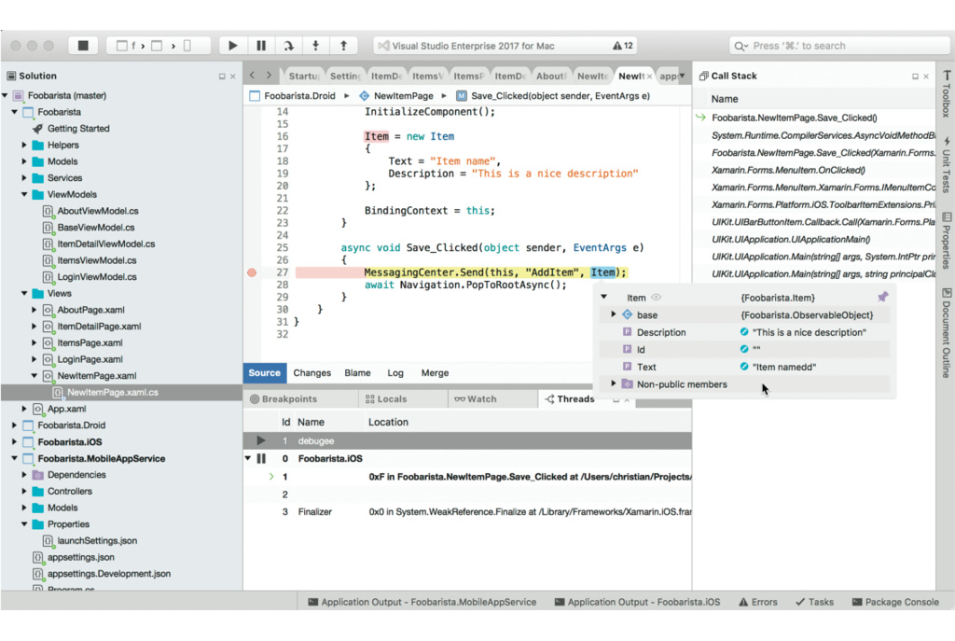Open the Errors pad button
The image size is (955, 641).
tap(757, 602)
